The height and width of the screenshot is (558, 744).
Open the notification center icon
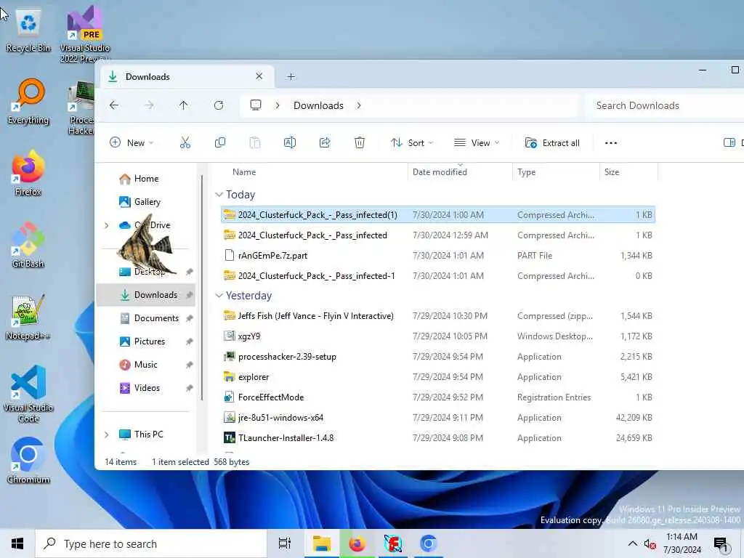pos(721,543)
